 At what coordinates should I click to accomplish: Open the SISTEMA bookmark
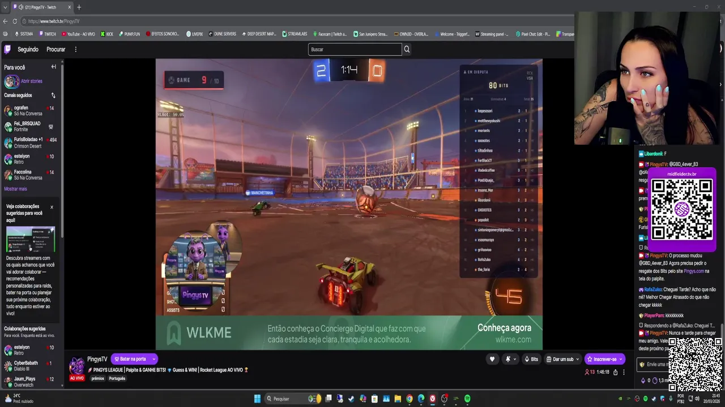click(23, 34)
